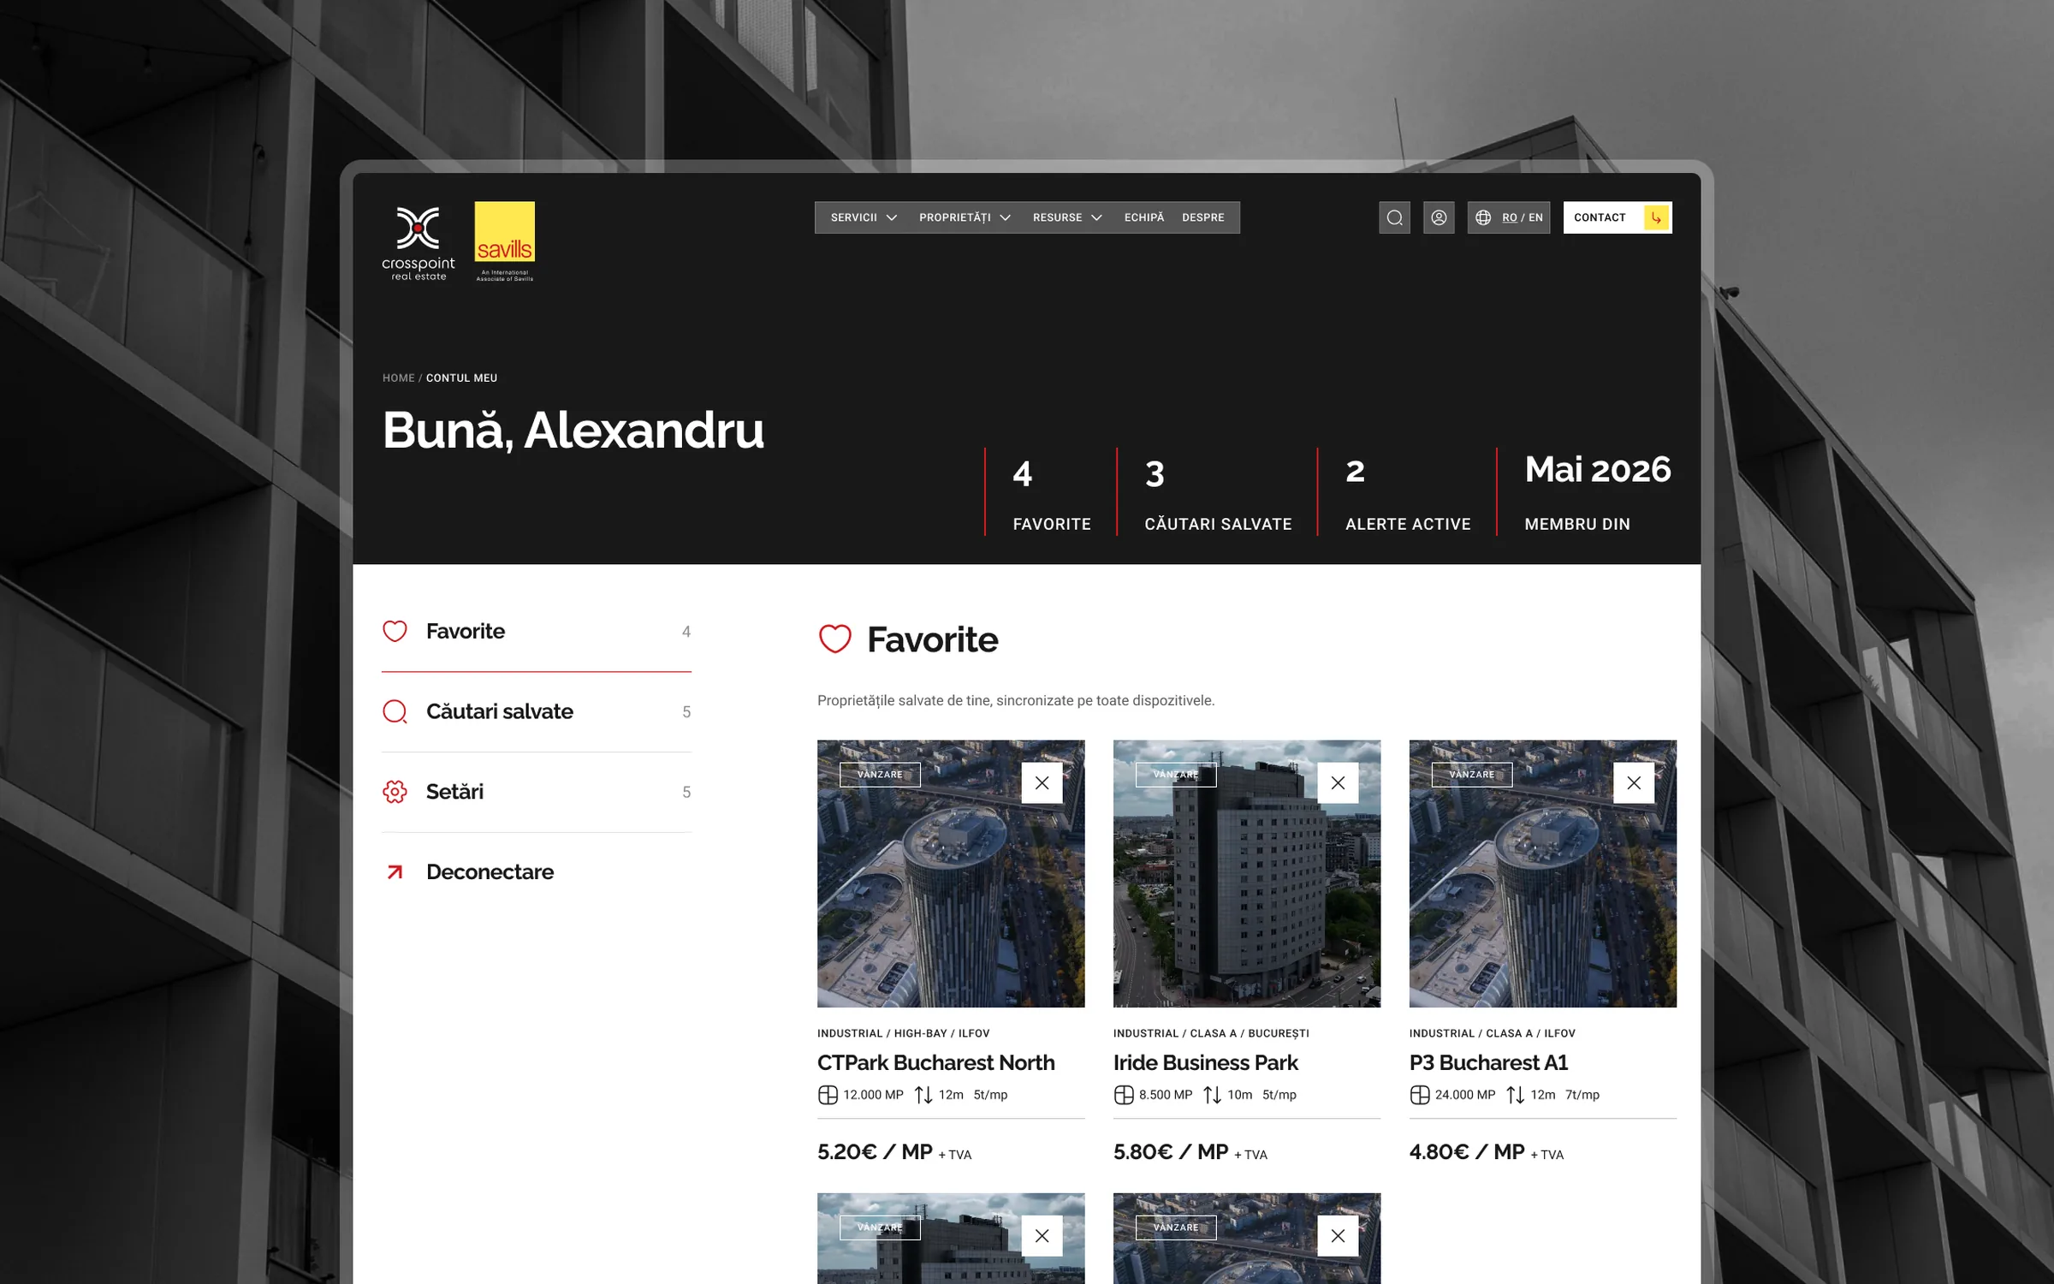Click the red arrow icon beside Deconectare
Viewport: 2054px width, 1284px height.
[395, 872]
